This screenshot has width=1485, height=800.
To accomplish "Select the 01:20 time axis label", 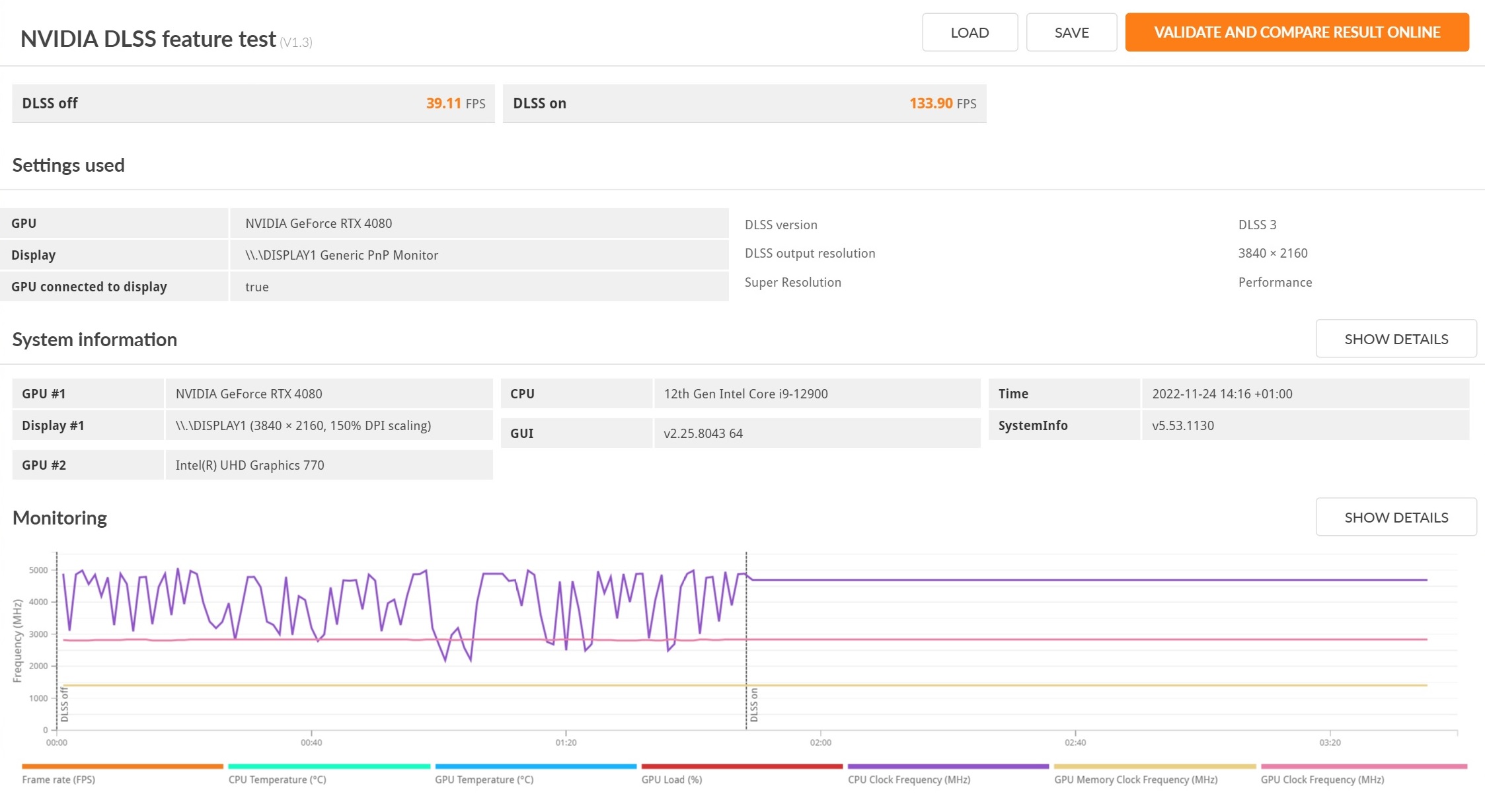I will (566, 743).
